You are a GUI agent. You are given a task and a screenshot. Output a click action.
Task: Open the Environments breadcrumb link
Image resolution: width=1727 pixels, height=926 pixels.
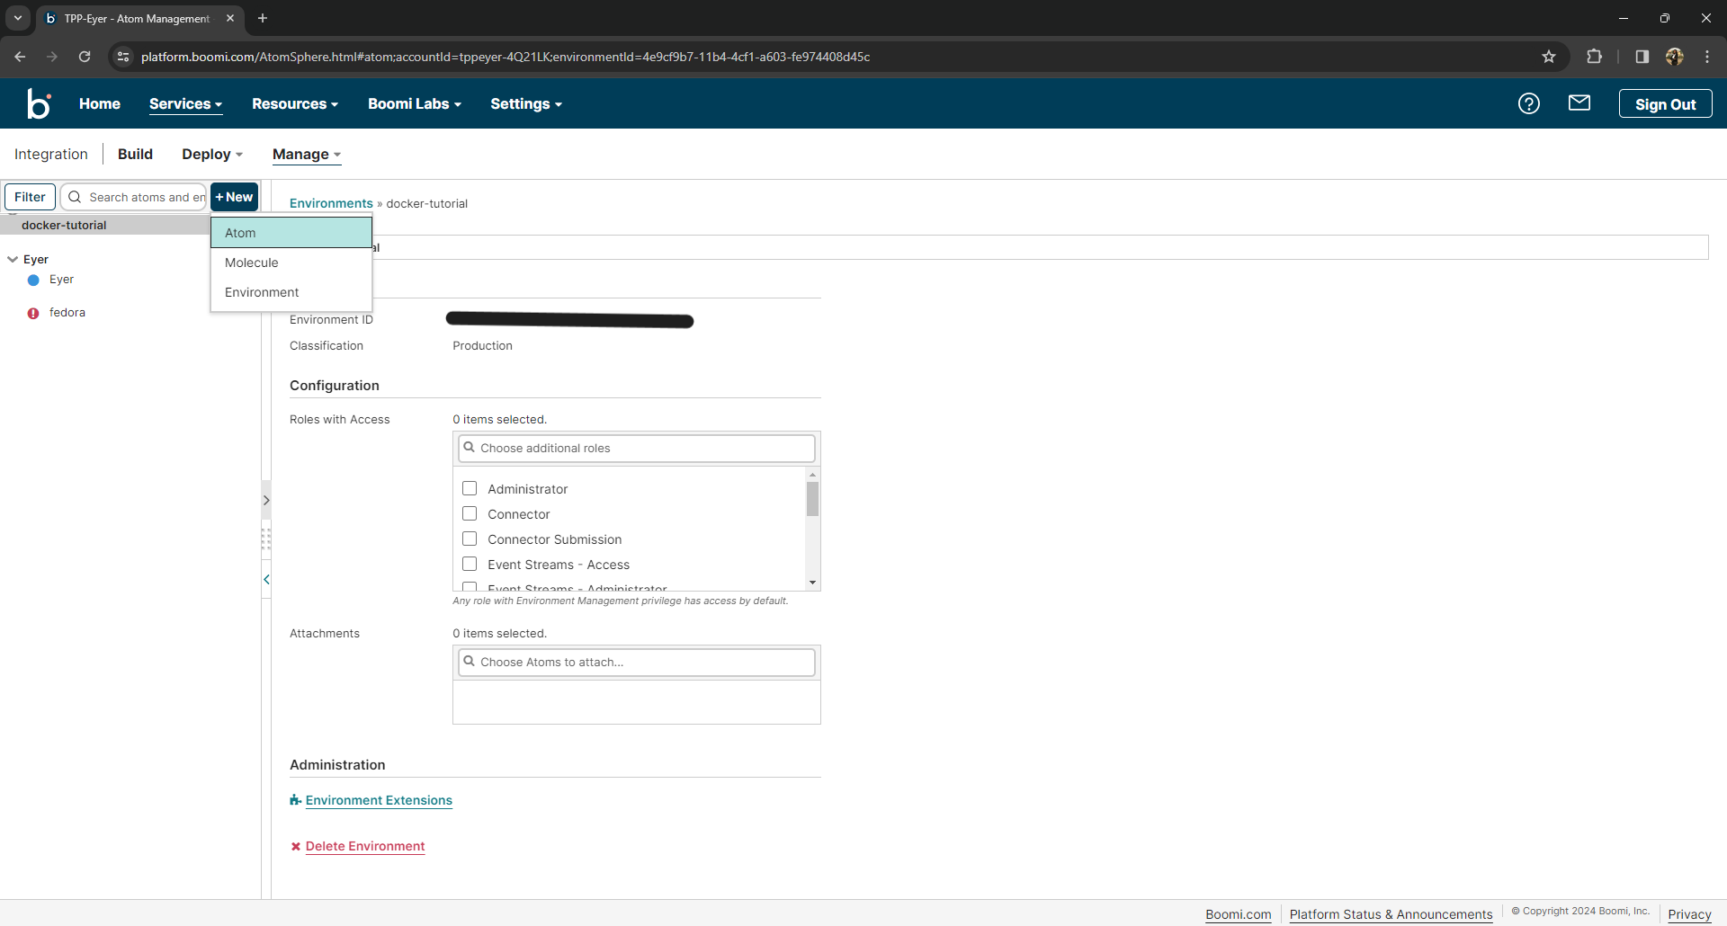(330, 203)
